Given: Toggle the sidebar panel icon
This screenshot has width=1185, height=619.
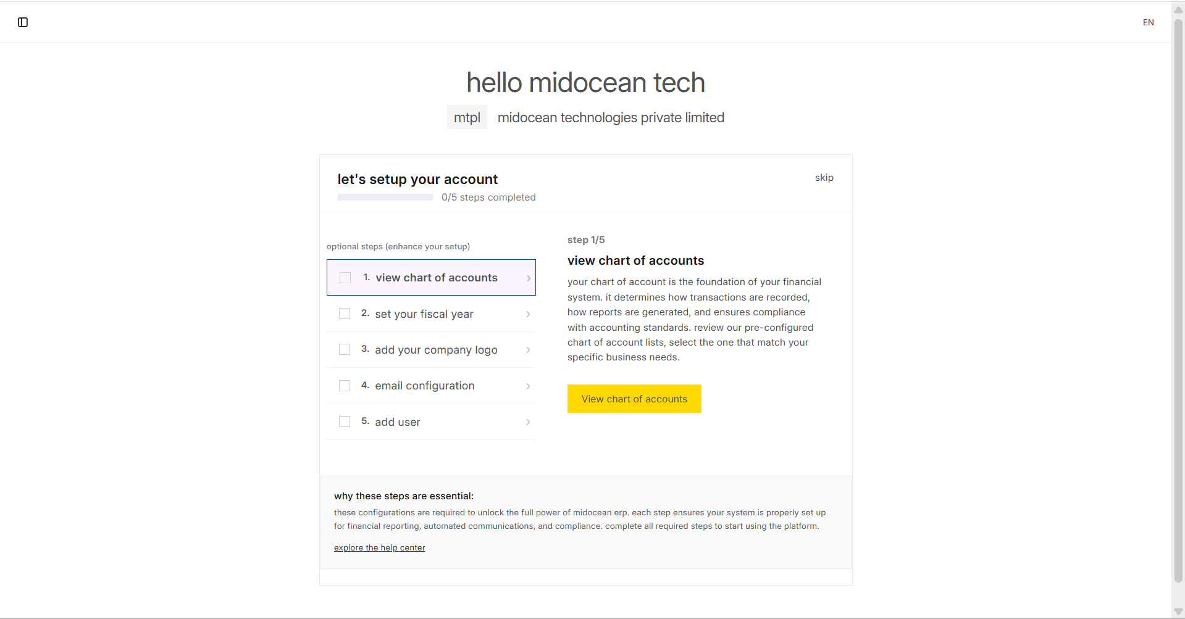Looking at the screenshot, I should coord(23,22).
